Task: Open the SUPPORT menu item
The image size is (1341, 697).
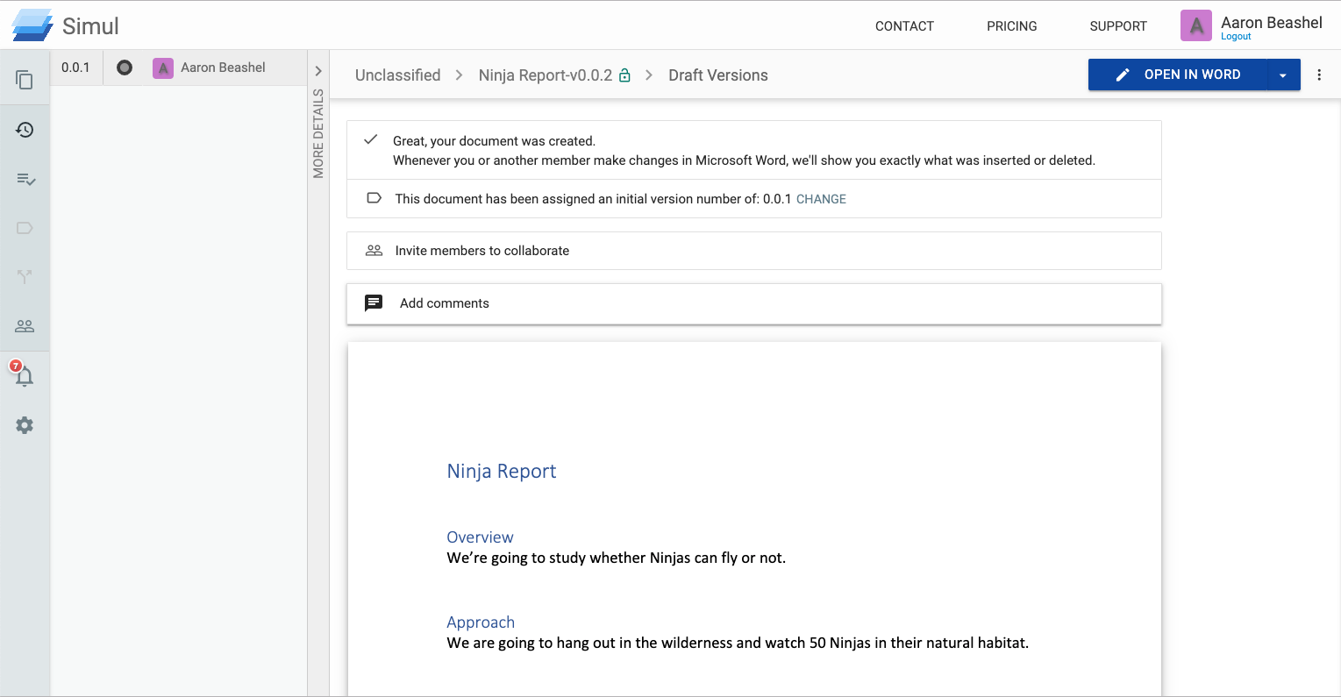Action: [1118, 26]
